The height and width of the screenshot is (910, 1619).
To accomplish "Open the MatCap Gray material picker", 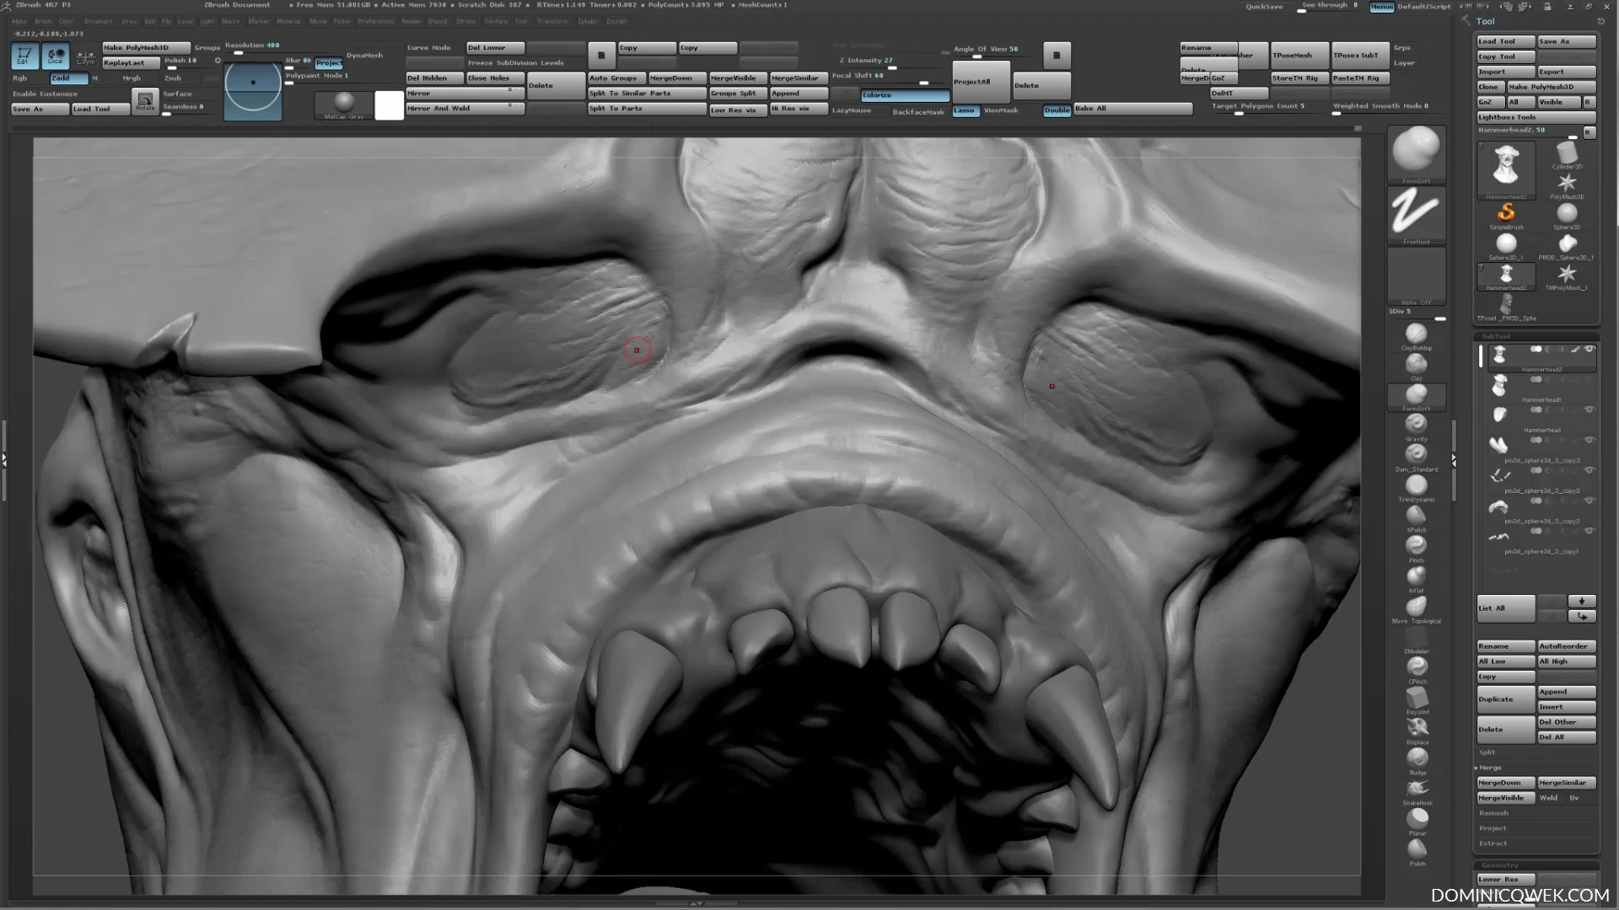I will click(x=344, y=104).
